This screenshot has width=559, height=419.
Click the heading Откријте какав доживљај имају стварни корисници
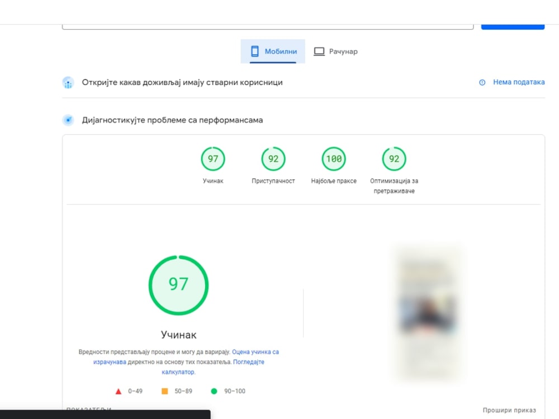pos(182,82)
